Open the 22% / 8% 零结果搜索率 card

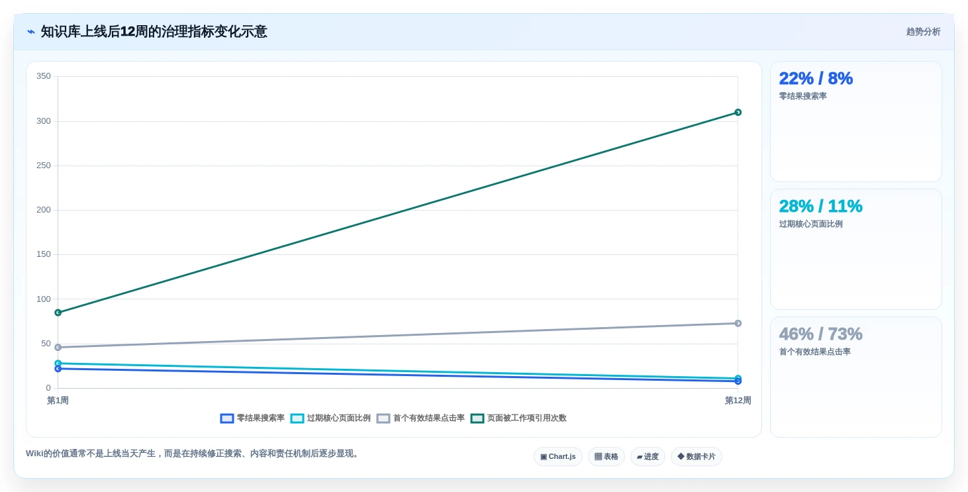[855, 122]
